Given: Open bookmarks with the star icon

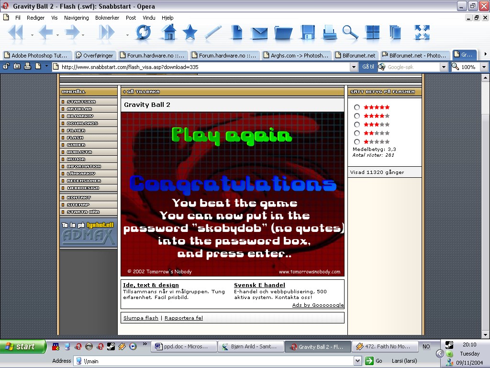Looking at the screenshot, I should click(189, 33).
